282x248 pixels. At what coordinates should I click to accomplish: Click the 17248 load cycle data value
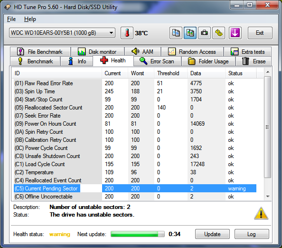point(197,164)
